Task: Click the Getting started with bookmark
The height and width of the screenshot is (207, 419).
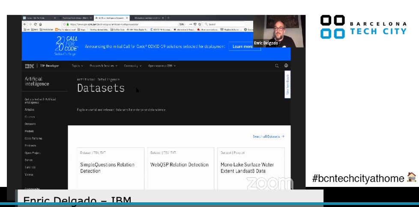Action: [98, 30]
